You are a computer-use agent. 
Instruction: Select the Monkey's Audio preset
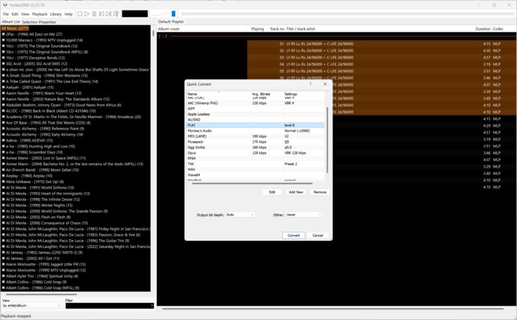pos(255,131)
